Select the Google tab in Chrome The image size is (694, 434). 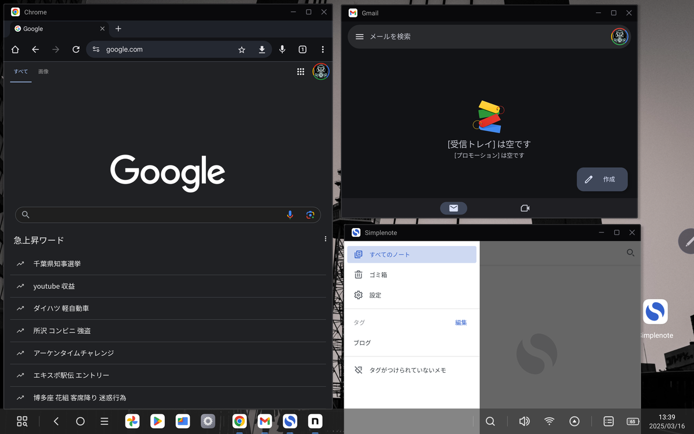[59, 28]
